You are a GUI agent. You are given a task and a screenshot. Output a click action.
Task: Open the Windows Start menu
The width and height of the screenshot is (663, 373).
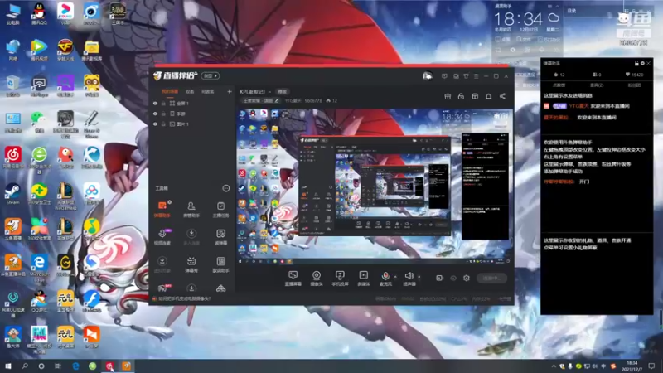[7, 366]
